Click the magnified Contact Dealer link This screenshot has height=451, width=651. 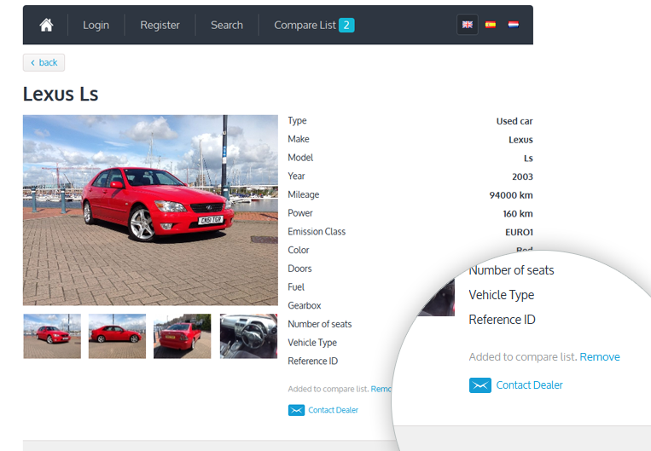(529, 385)
